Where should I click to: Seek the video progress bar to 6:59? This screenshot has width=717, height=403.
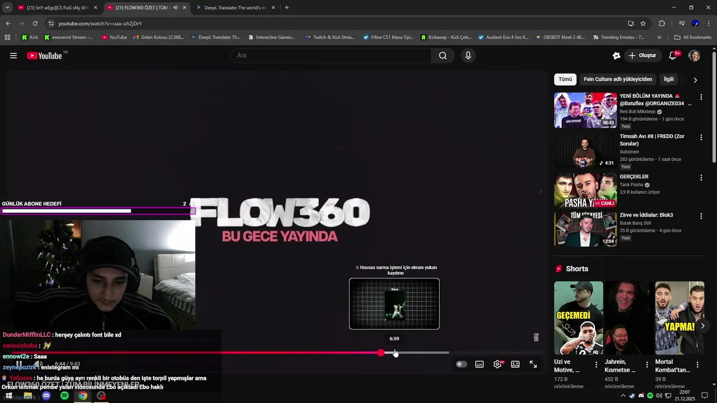pos(394,353)
